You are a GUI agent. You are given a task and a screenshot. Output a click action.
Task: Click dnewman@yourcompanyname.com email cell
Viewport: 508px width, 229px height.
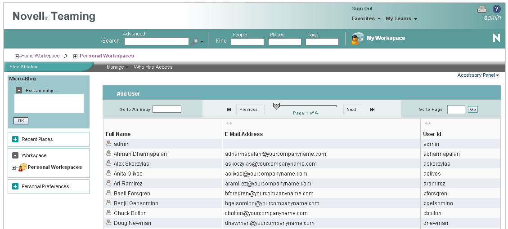pos(270,223)
